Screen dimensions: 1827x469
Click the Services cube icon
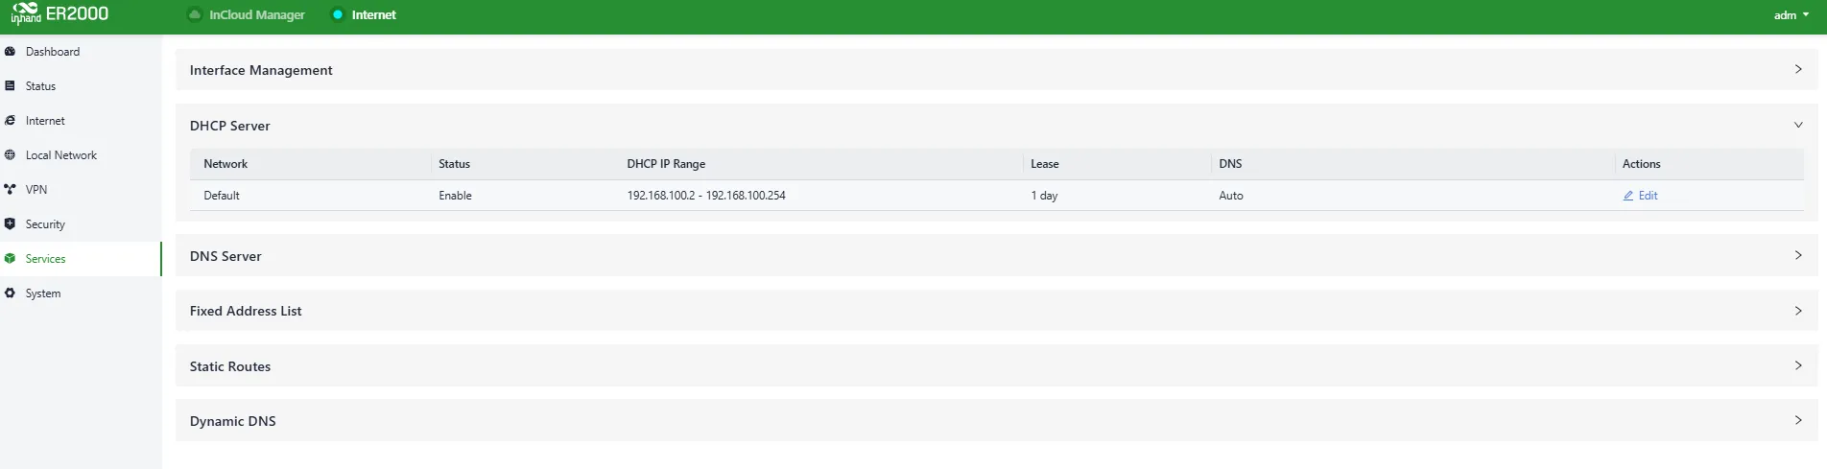(x=10, y=259)
